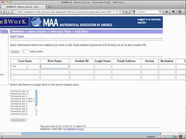Click second row Student ID field

coord(82,72)
